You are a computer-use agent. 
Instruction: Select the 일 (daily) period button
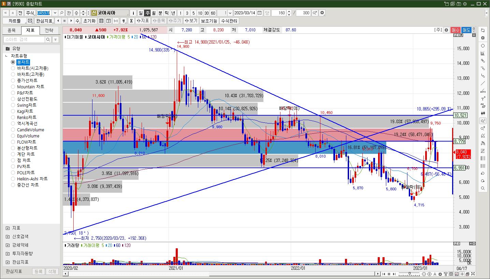tap(141, 13)
